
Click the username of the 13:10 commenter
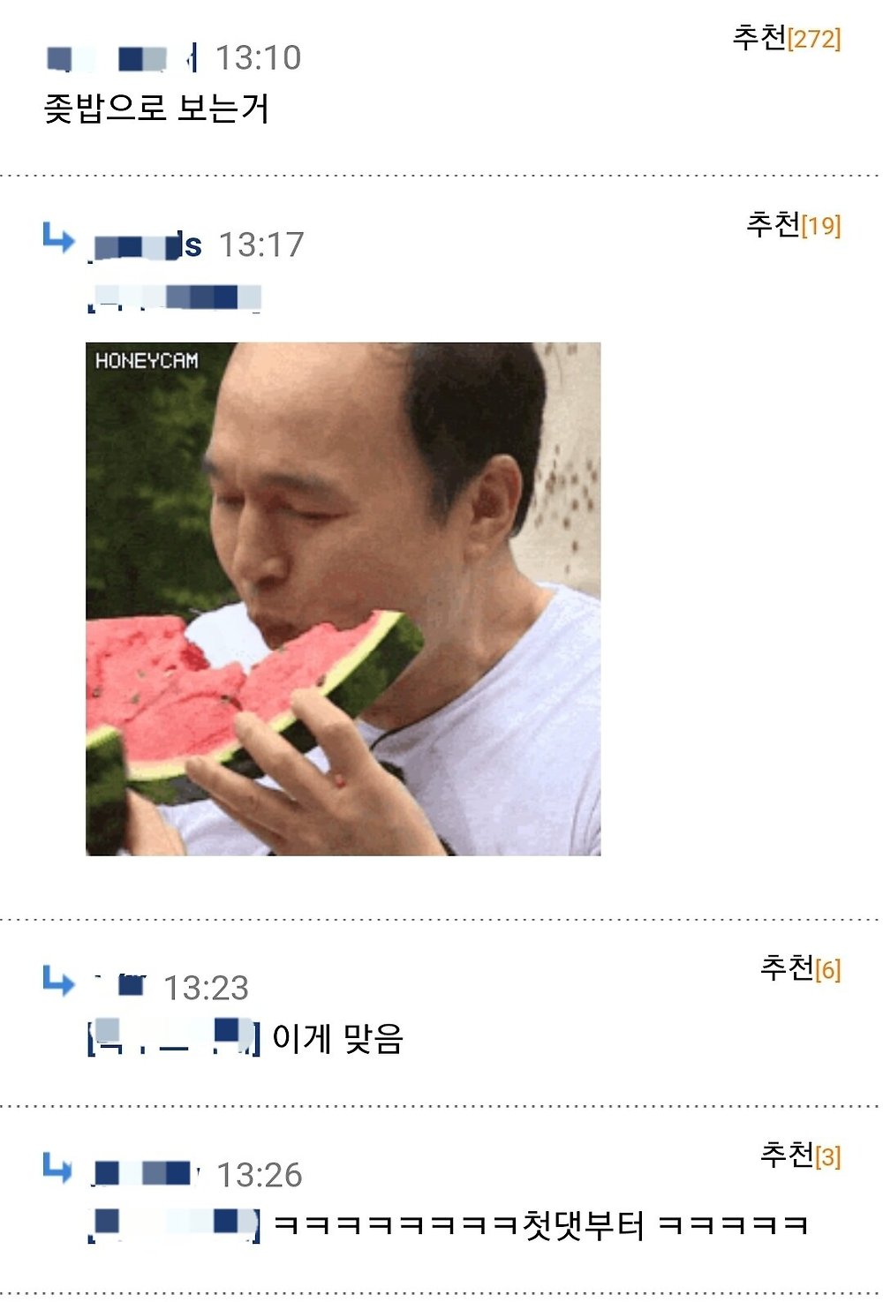point(122,58)
